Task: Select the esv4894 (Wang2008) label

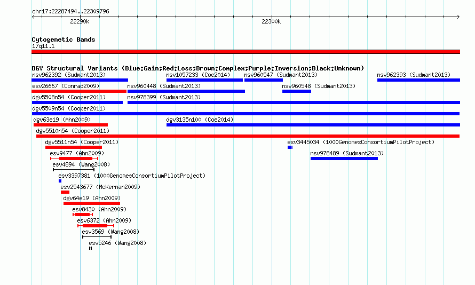Action: click(81, 164)
